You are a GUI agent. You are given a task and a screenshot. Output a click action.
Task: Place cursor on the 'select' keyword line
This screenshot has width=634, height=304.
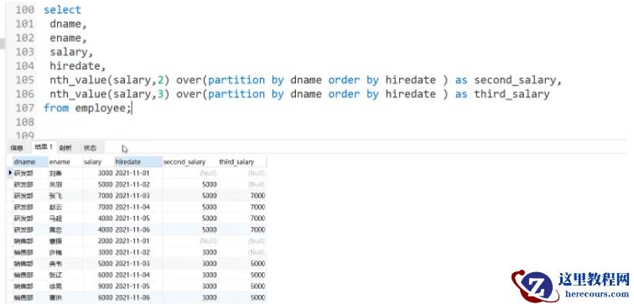pyautogui.click(x=62, y=10)
